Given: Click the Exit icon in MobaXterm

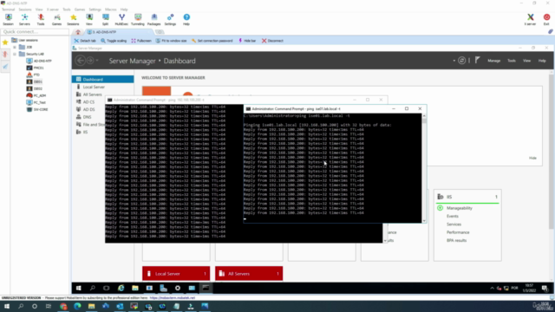Looking at the screenshot, I should coord(546,19).
